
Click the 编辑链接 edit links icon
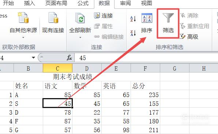(x=97, y=37)
